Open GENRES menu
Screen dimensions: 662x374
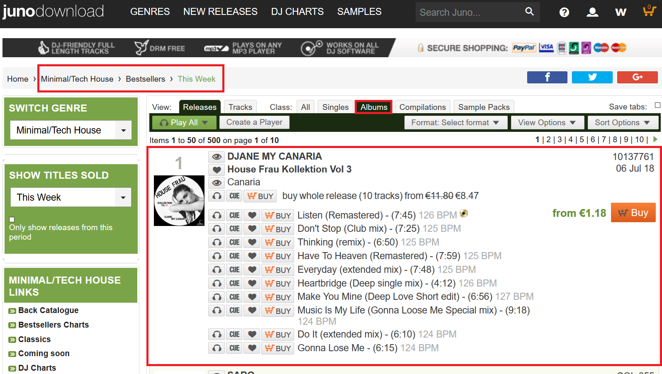click(x=150, y=12)
